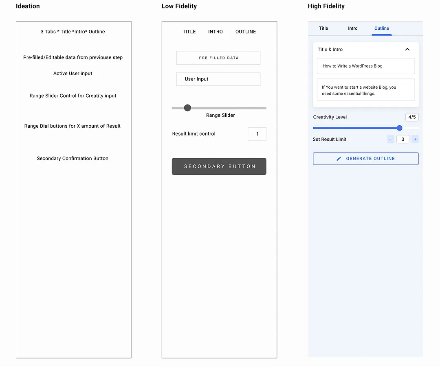Click the 4/5 creativity value box
This screenshot has width=440, height=367.
[x=412, y=117]
